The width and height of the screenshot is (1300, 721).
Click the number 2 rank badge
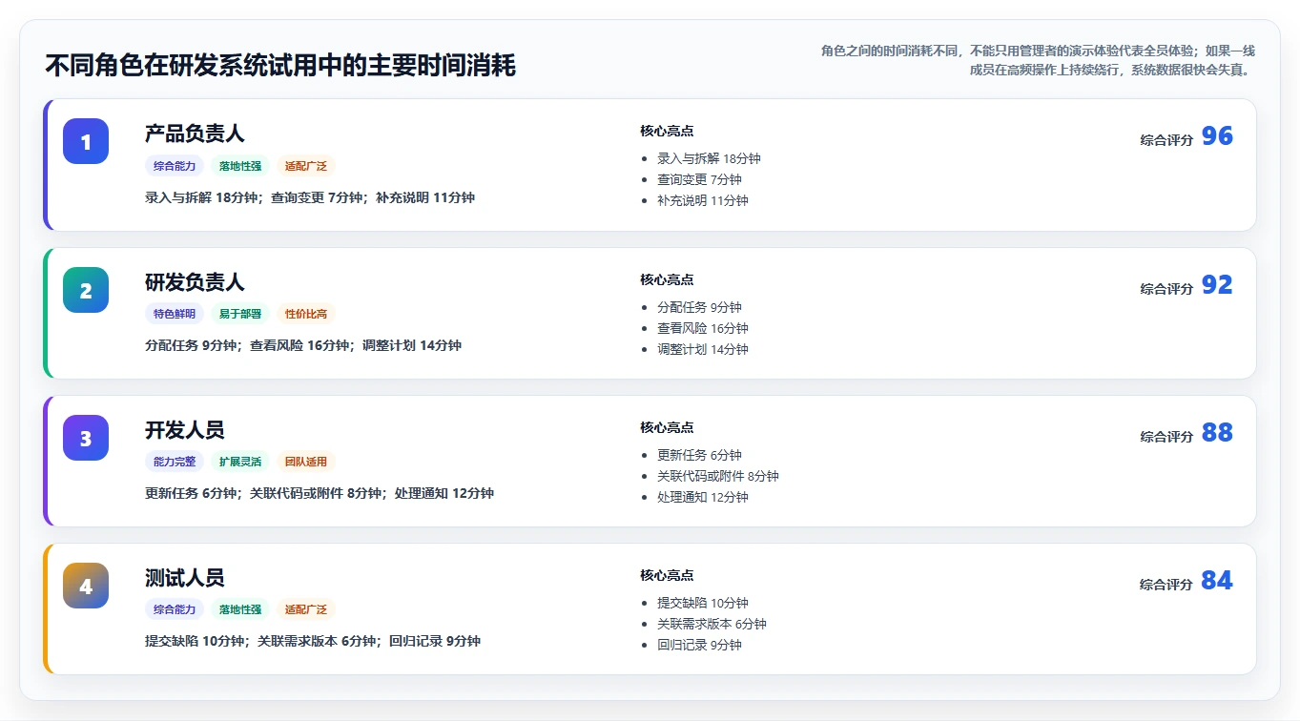point(86,290)
